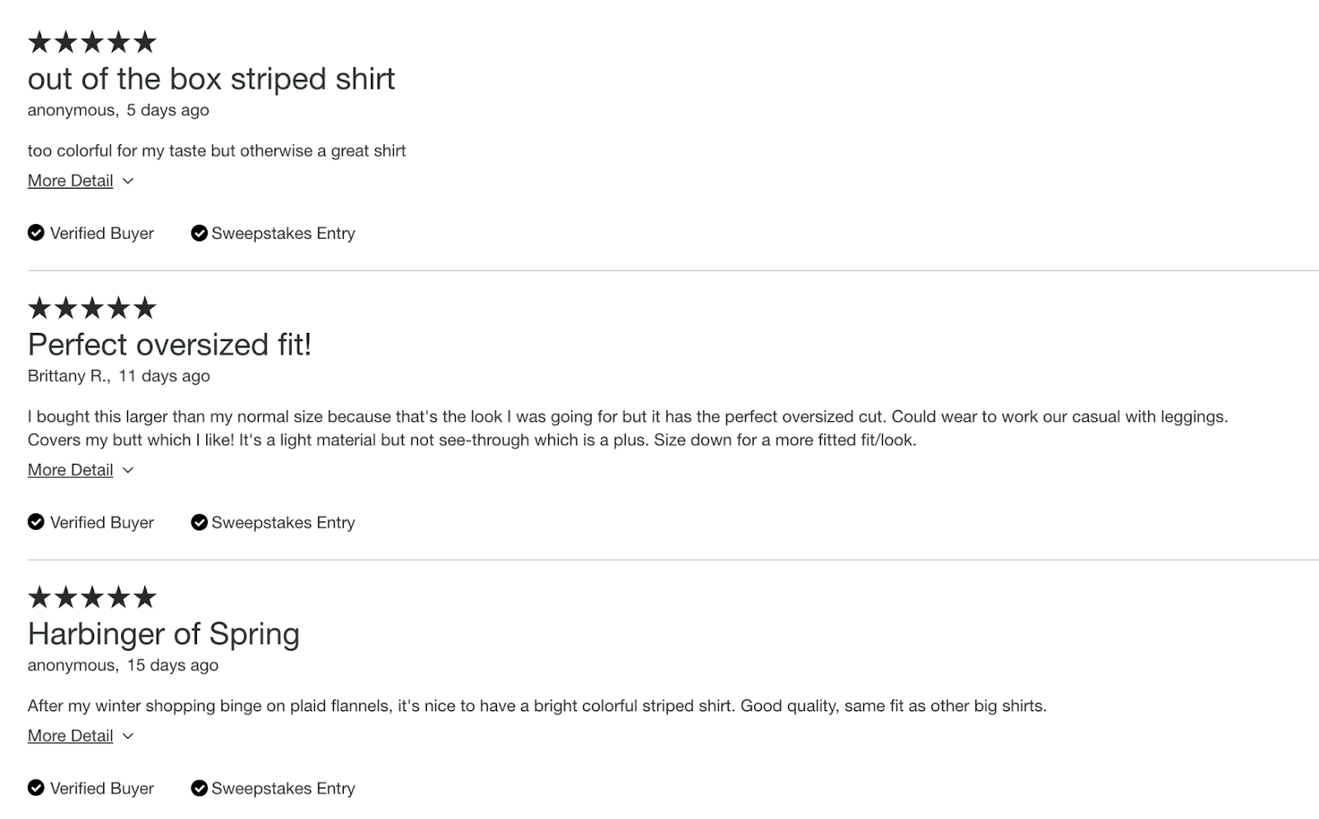
Task: Open More Detail link under Harbinger of Spring review
Action: point(70,737)
